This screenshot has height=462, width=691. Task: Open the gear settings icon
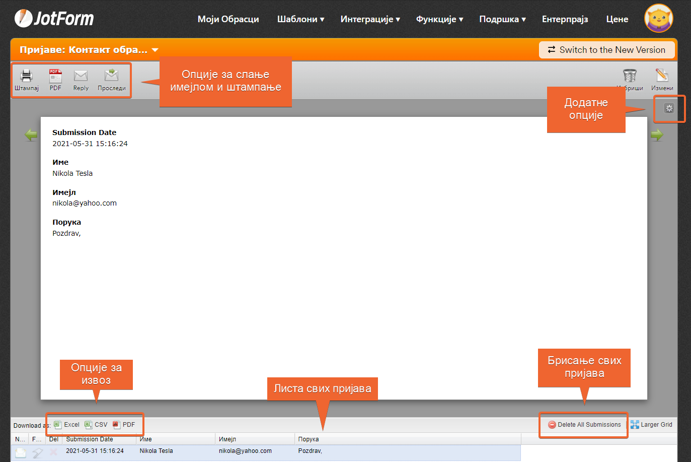[x=669, y=108]
